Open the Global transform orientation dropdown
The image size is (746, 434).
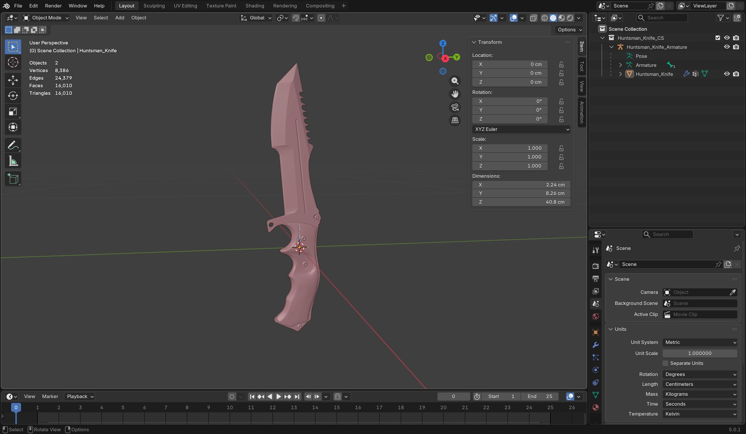click(256, 18)
